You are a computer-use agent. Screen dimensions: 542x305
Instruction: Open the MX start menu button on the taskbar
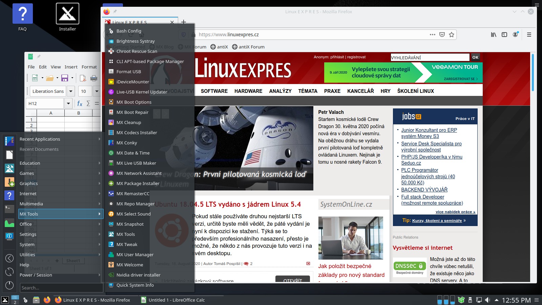click(5, 300)
